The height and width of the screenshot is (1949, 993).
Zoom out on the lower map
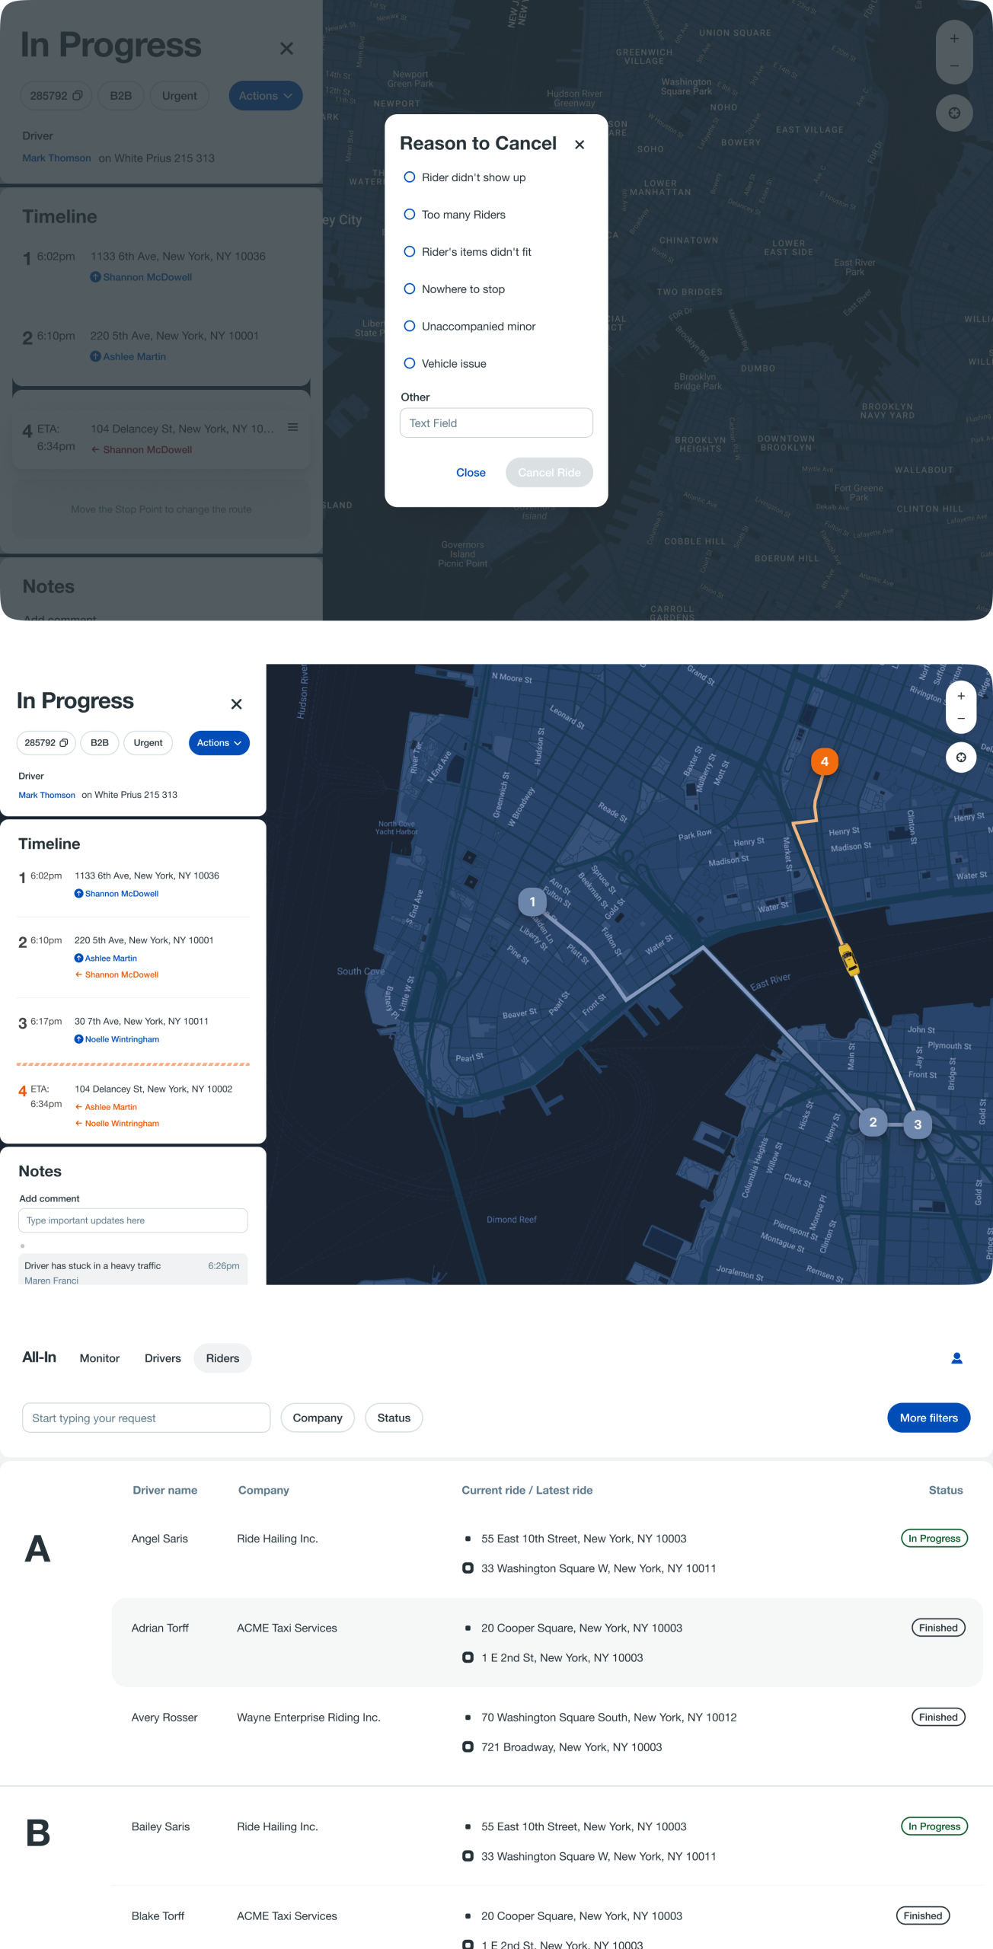[x=961, y=719]
